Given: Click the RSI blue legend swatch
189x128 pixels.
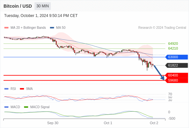Looking at the screenshot, I should pos(6,89).
